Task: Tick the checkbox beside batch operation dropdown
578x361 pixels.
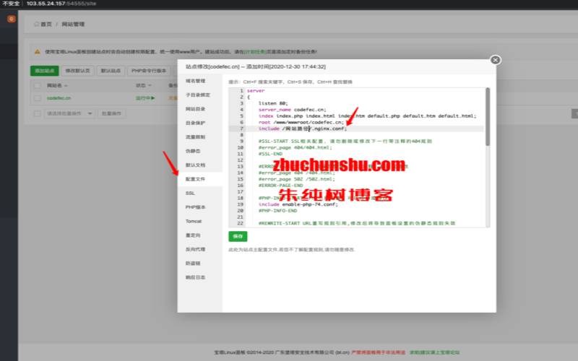Action: 37,113
